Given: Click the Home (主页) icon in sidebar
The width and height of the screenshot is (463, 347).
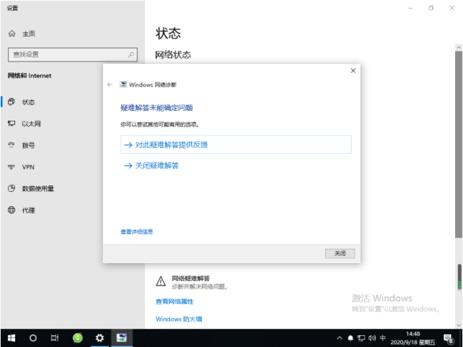Looking at the screenshot, I should coord(12,34).
